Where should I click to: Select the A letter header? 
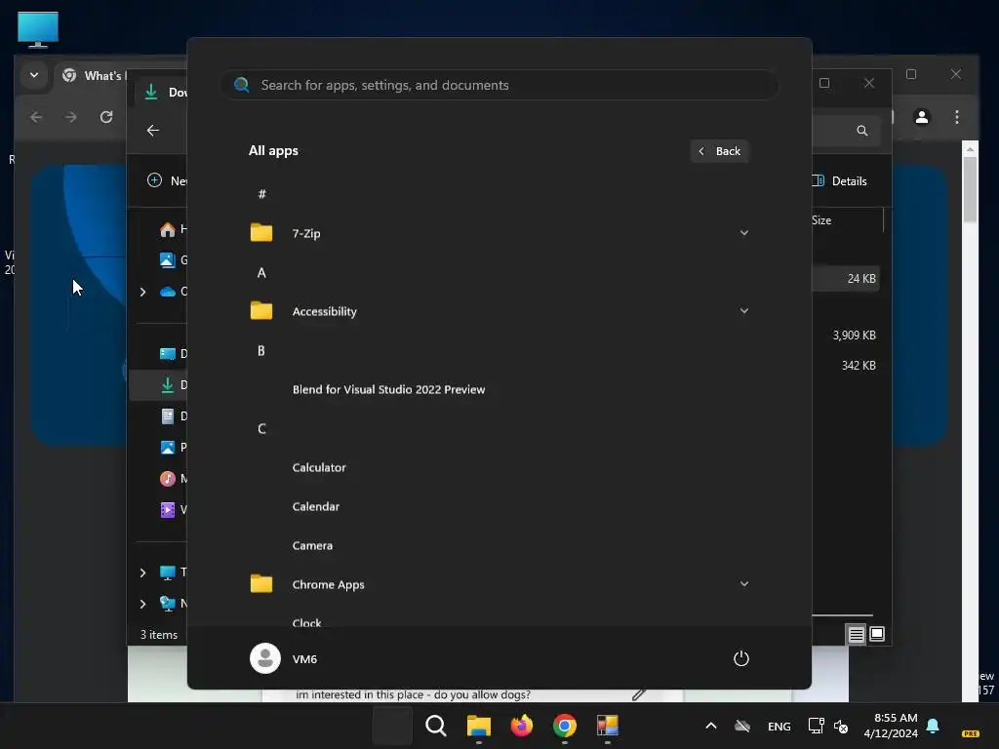tap(261, 273)
